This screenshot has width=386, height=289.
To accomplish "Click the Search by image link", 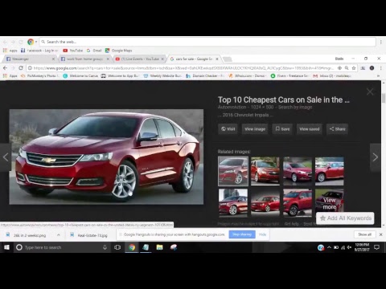I will pyautogui.click(x=295, y=108).
